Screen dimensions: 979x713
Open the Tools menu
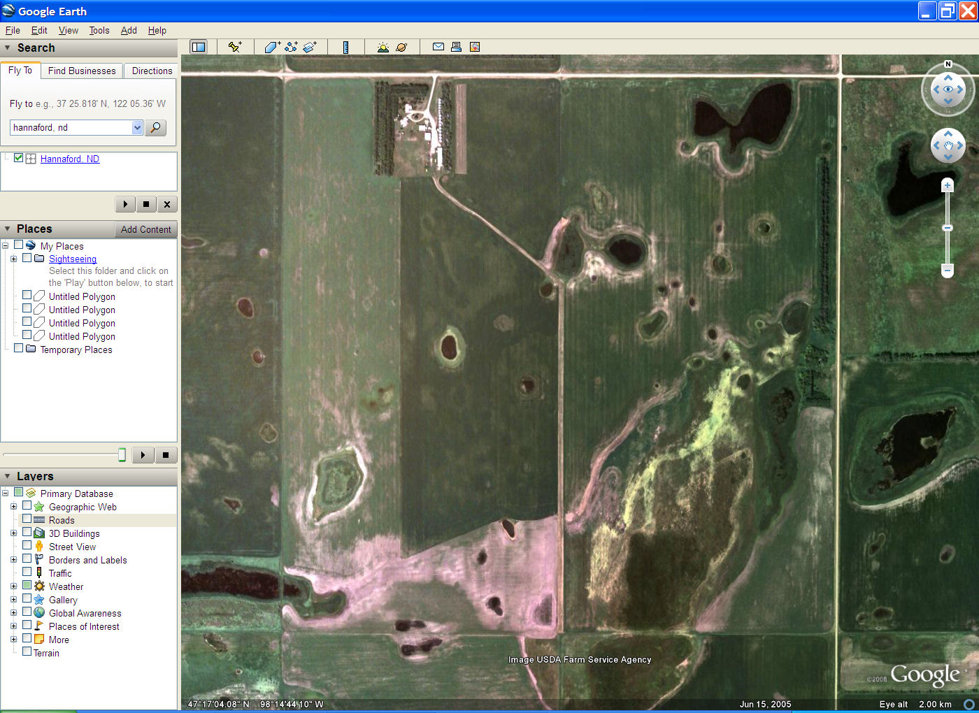(99, 30)
